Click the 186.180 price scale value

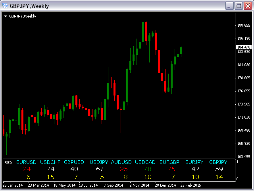point(244,39)
